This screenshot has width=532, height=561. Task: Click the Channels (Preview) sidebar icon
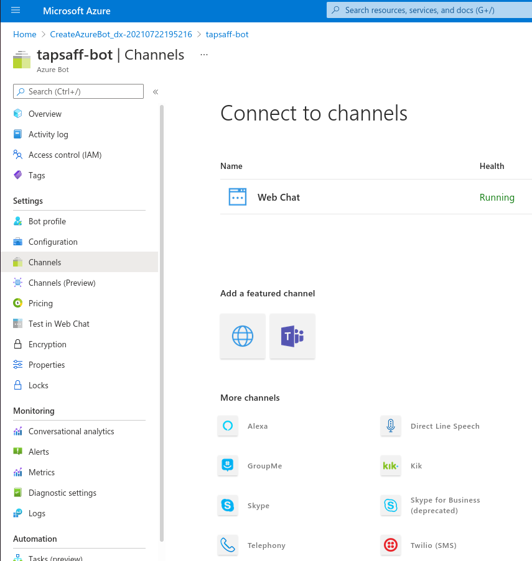point(17,283)
